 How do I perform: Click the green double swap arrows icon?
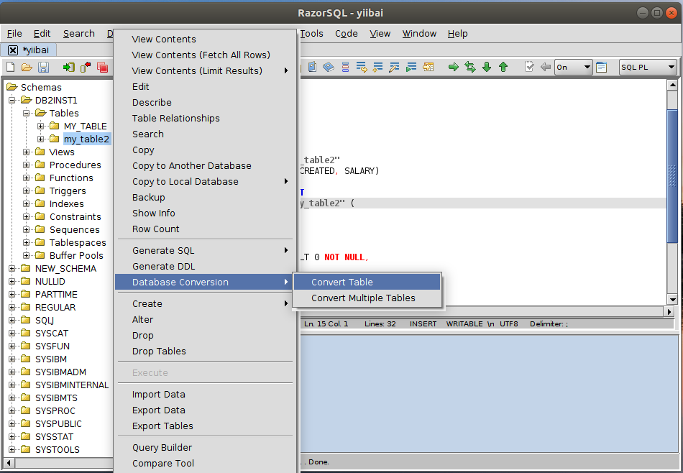click(x=470, y=67)
